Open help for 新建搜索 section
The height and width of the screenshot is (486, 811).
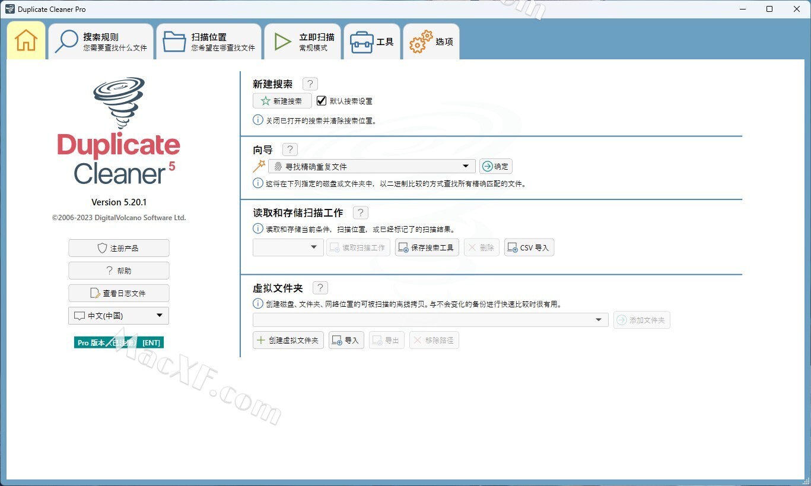coord(310,84)
